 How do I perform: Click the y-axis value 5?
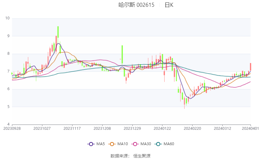pos(9,107)
